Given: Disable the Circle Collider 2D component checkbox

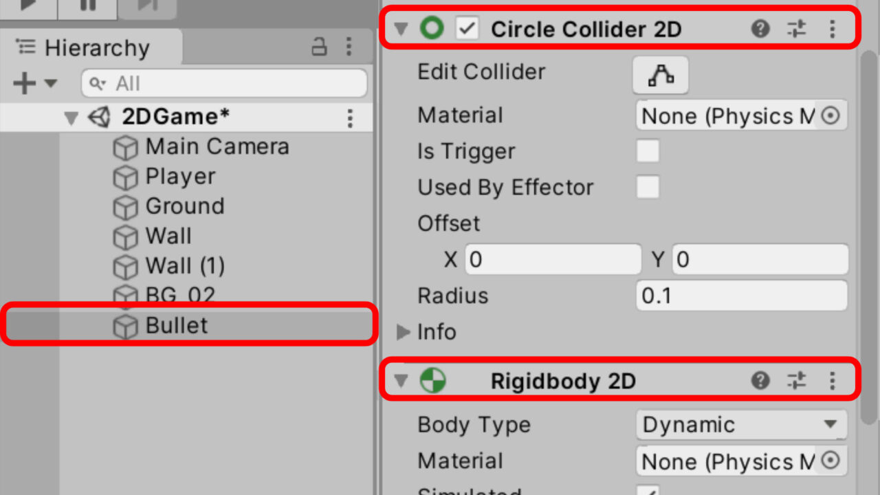Looking at the screenshot, I should click(467, 29).
